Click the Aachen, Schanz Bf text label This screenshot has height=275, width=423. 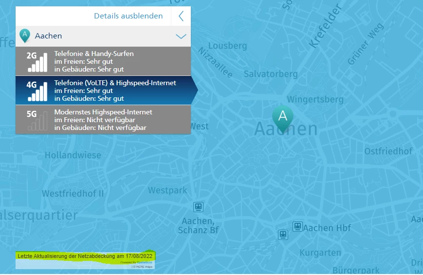198,226
